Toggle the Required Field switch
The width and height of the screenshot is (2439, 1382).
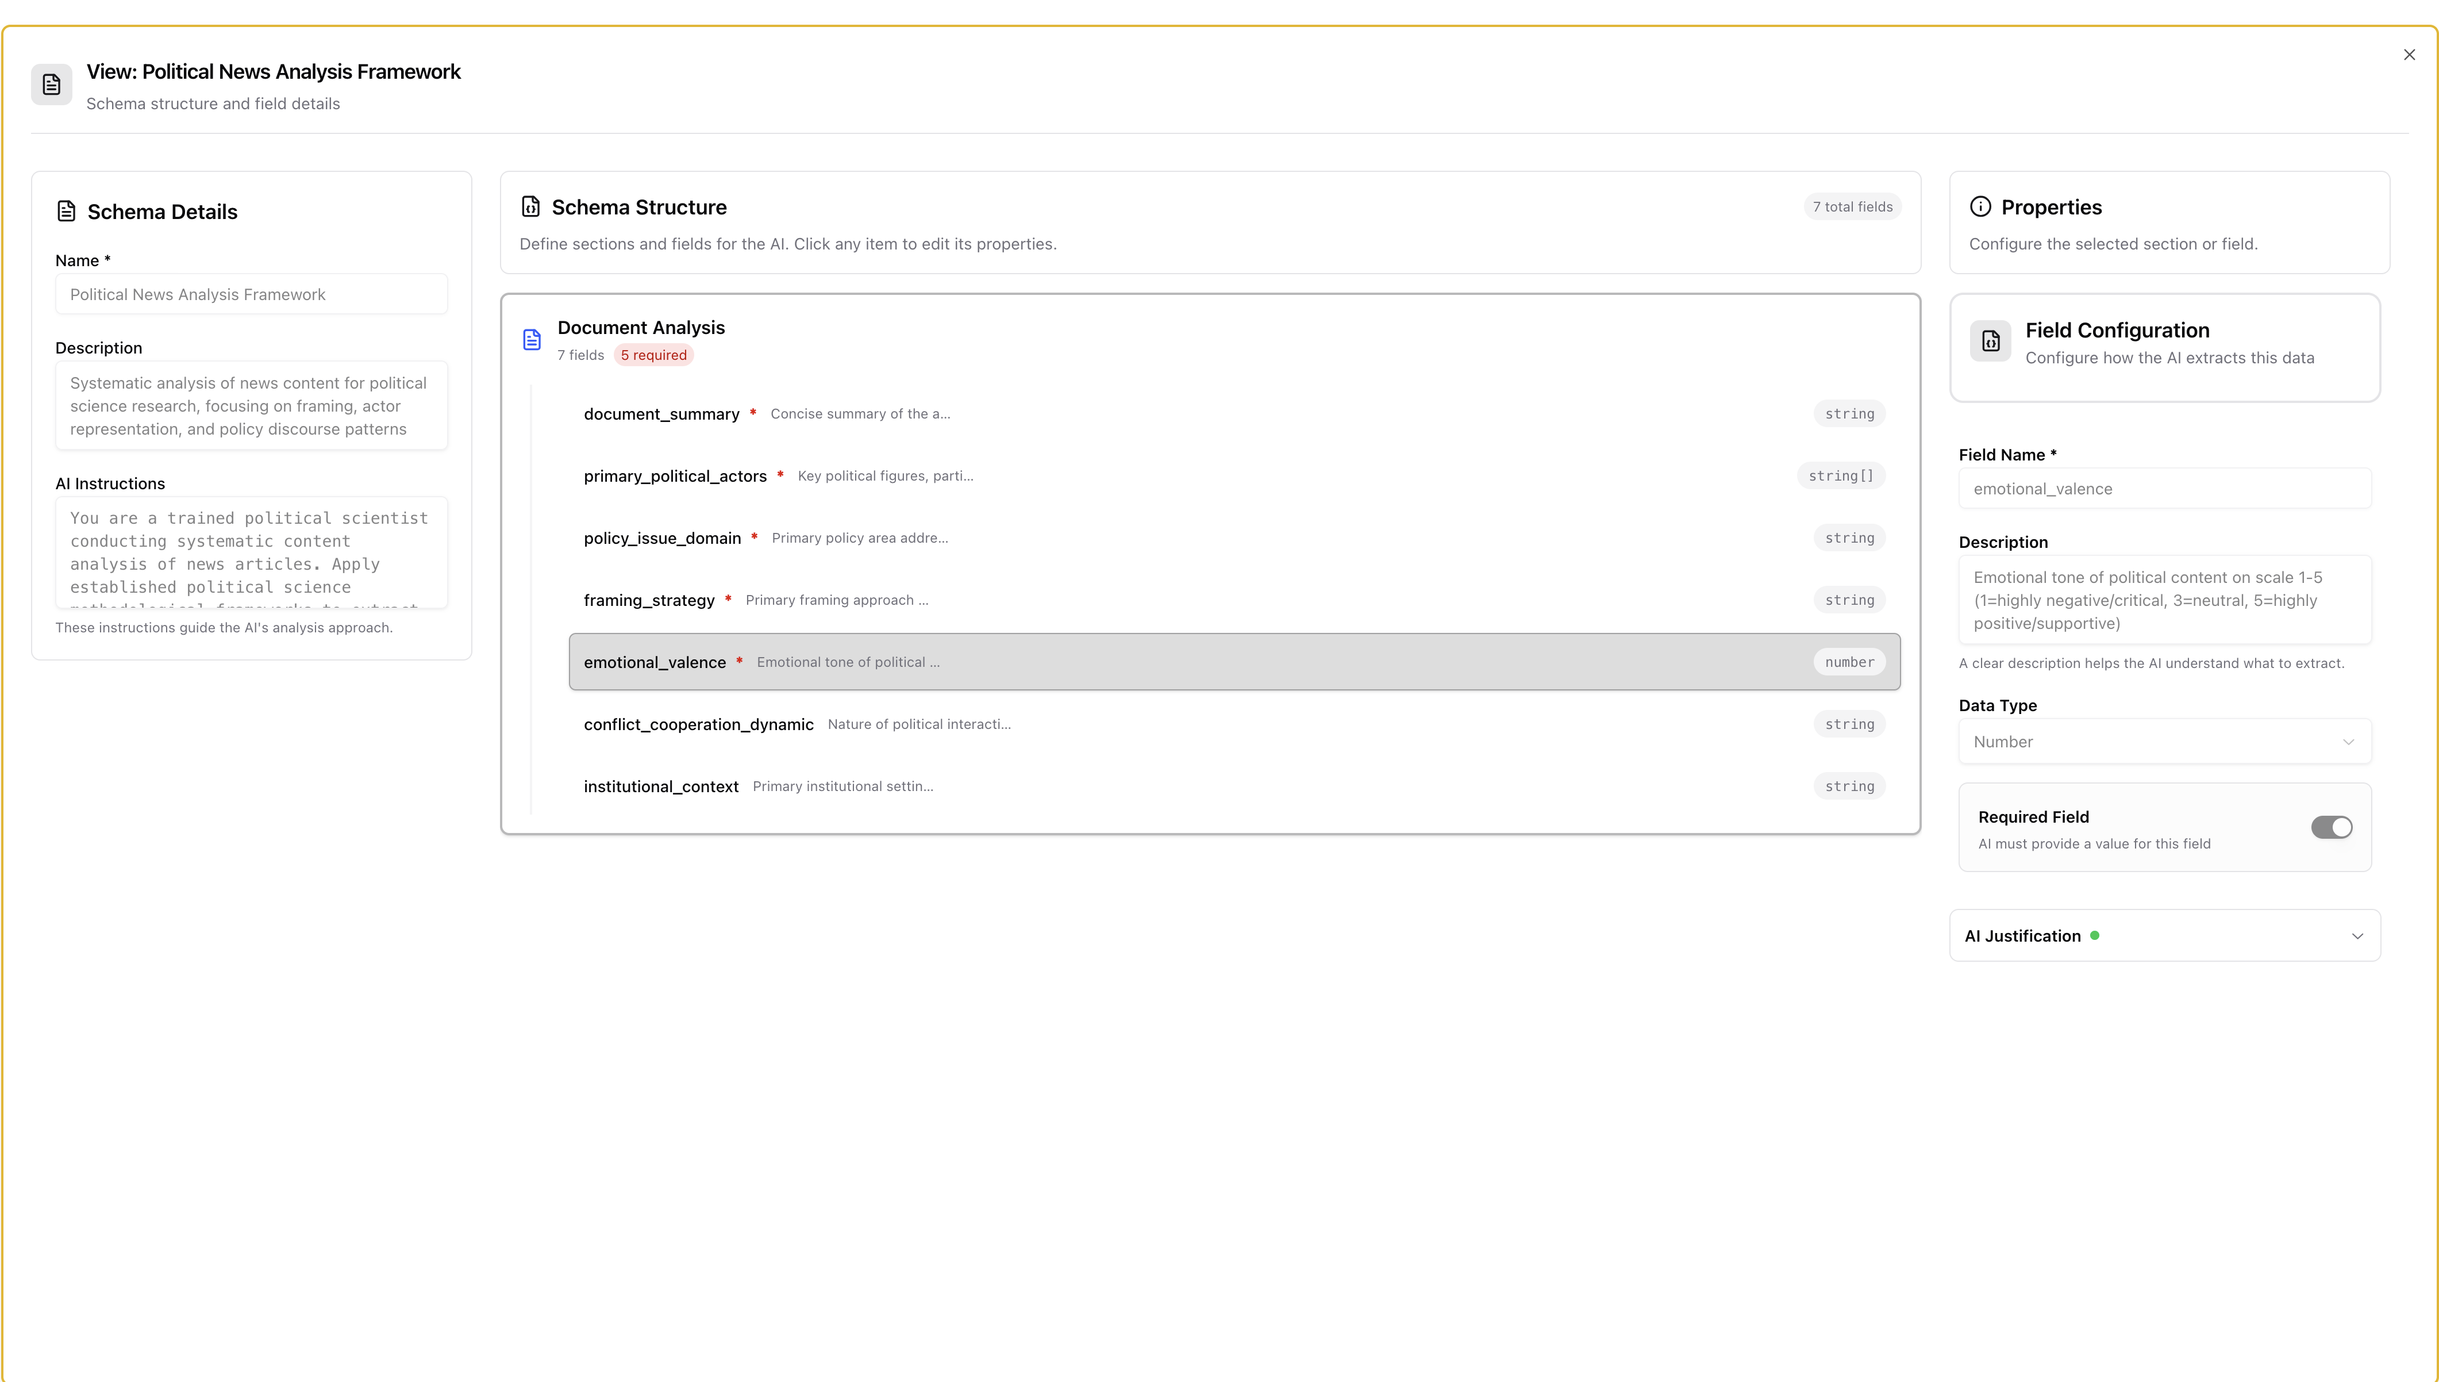point(2331,827)
